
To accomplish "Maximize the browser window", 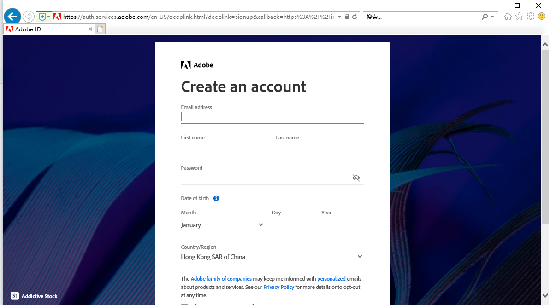I will pos(517,6).
